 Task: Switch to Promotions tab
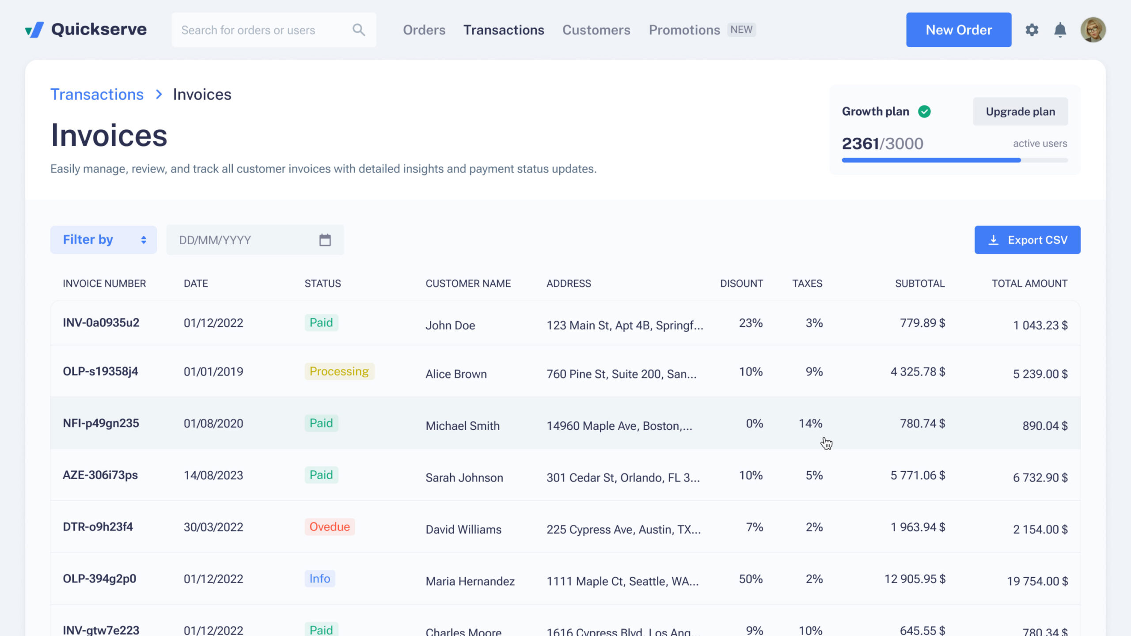pyautogui.click(x=684, y=30)
